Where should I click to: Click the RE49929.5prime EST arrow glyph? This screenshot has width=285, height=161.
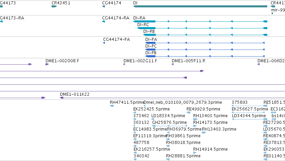tap(188, 112)
